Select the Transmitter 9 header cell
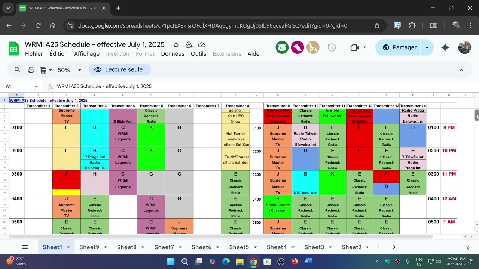 [278, 106]
